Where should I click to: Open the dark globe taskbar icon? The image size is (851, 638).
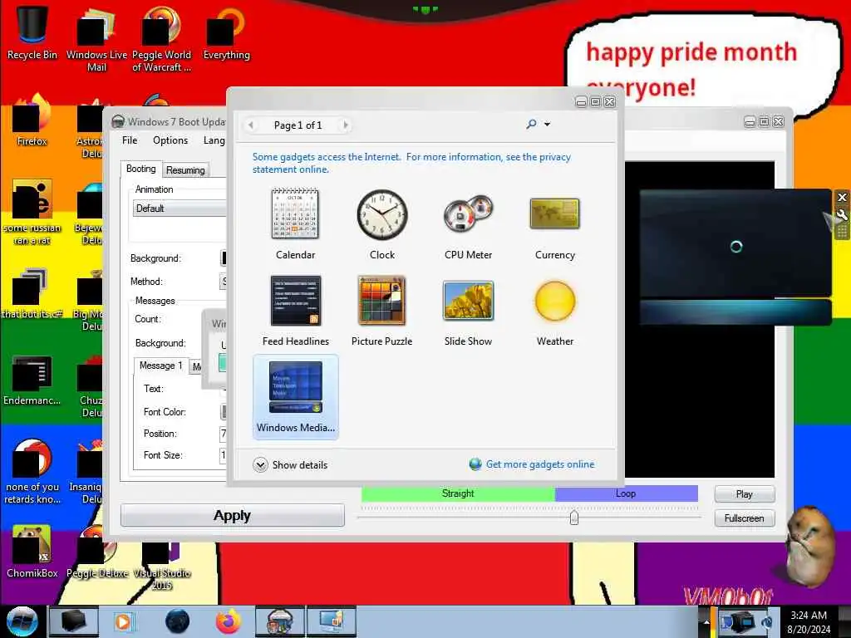177,621
